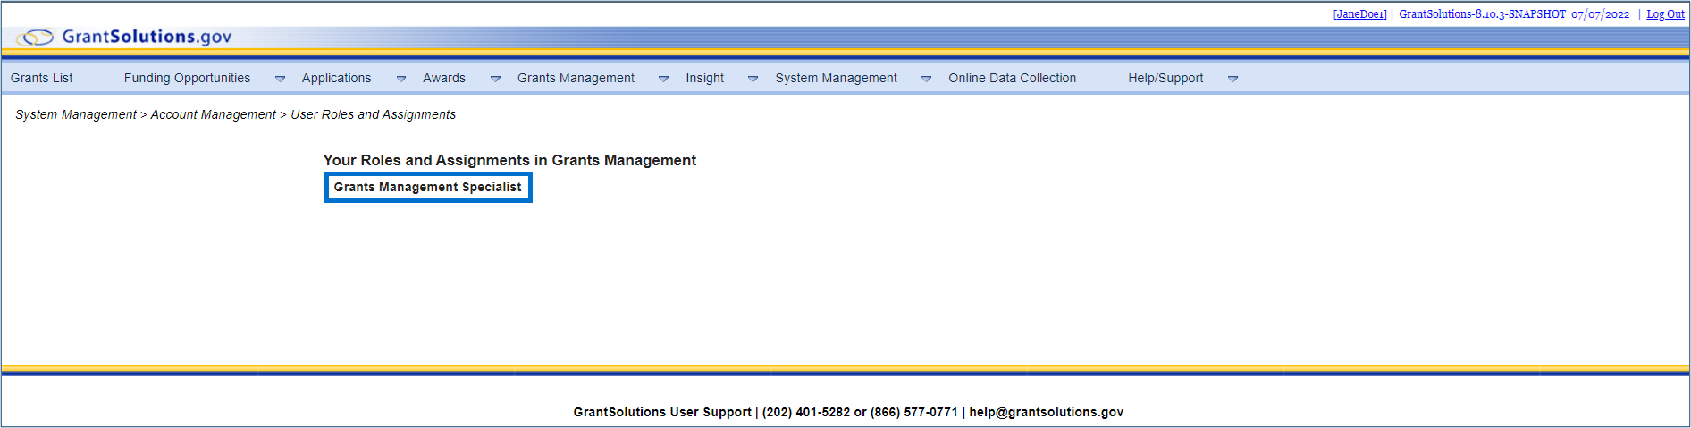1691x428 pixels.
Task: Expand the Grants Management menu arrow
Action: click(663, 79)
